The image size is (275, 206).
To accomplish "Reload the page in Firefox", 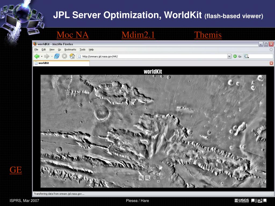I will tap(57, 56).
